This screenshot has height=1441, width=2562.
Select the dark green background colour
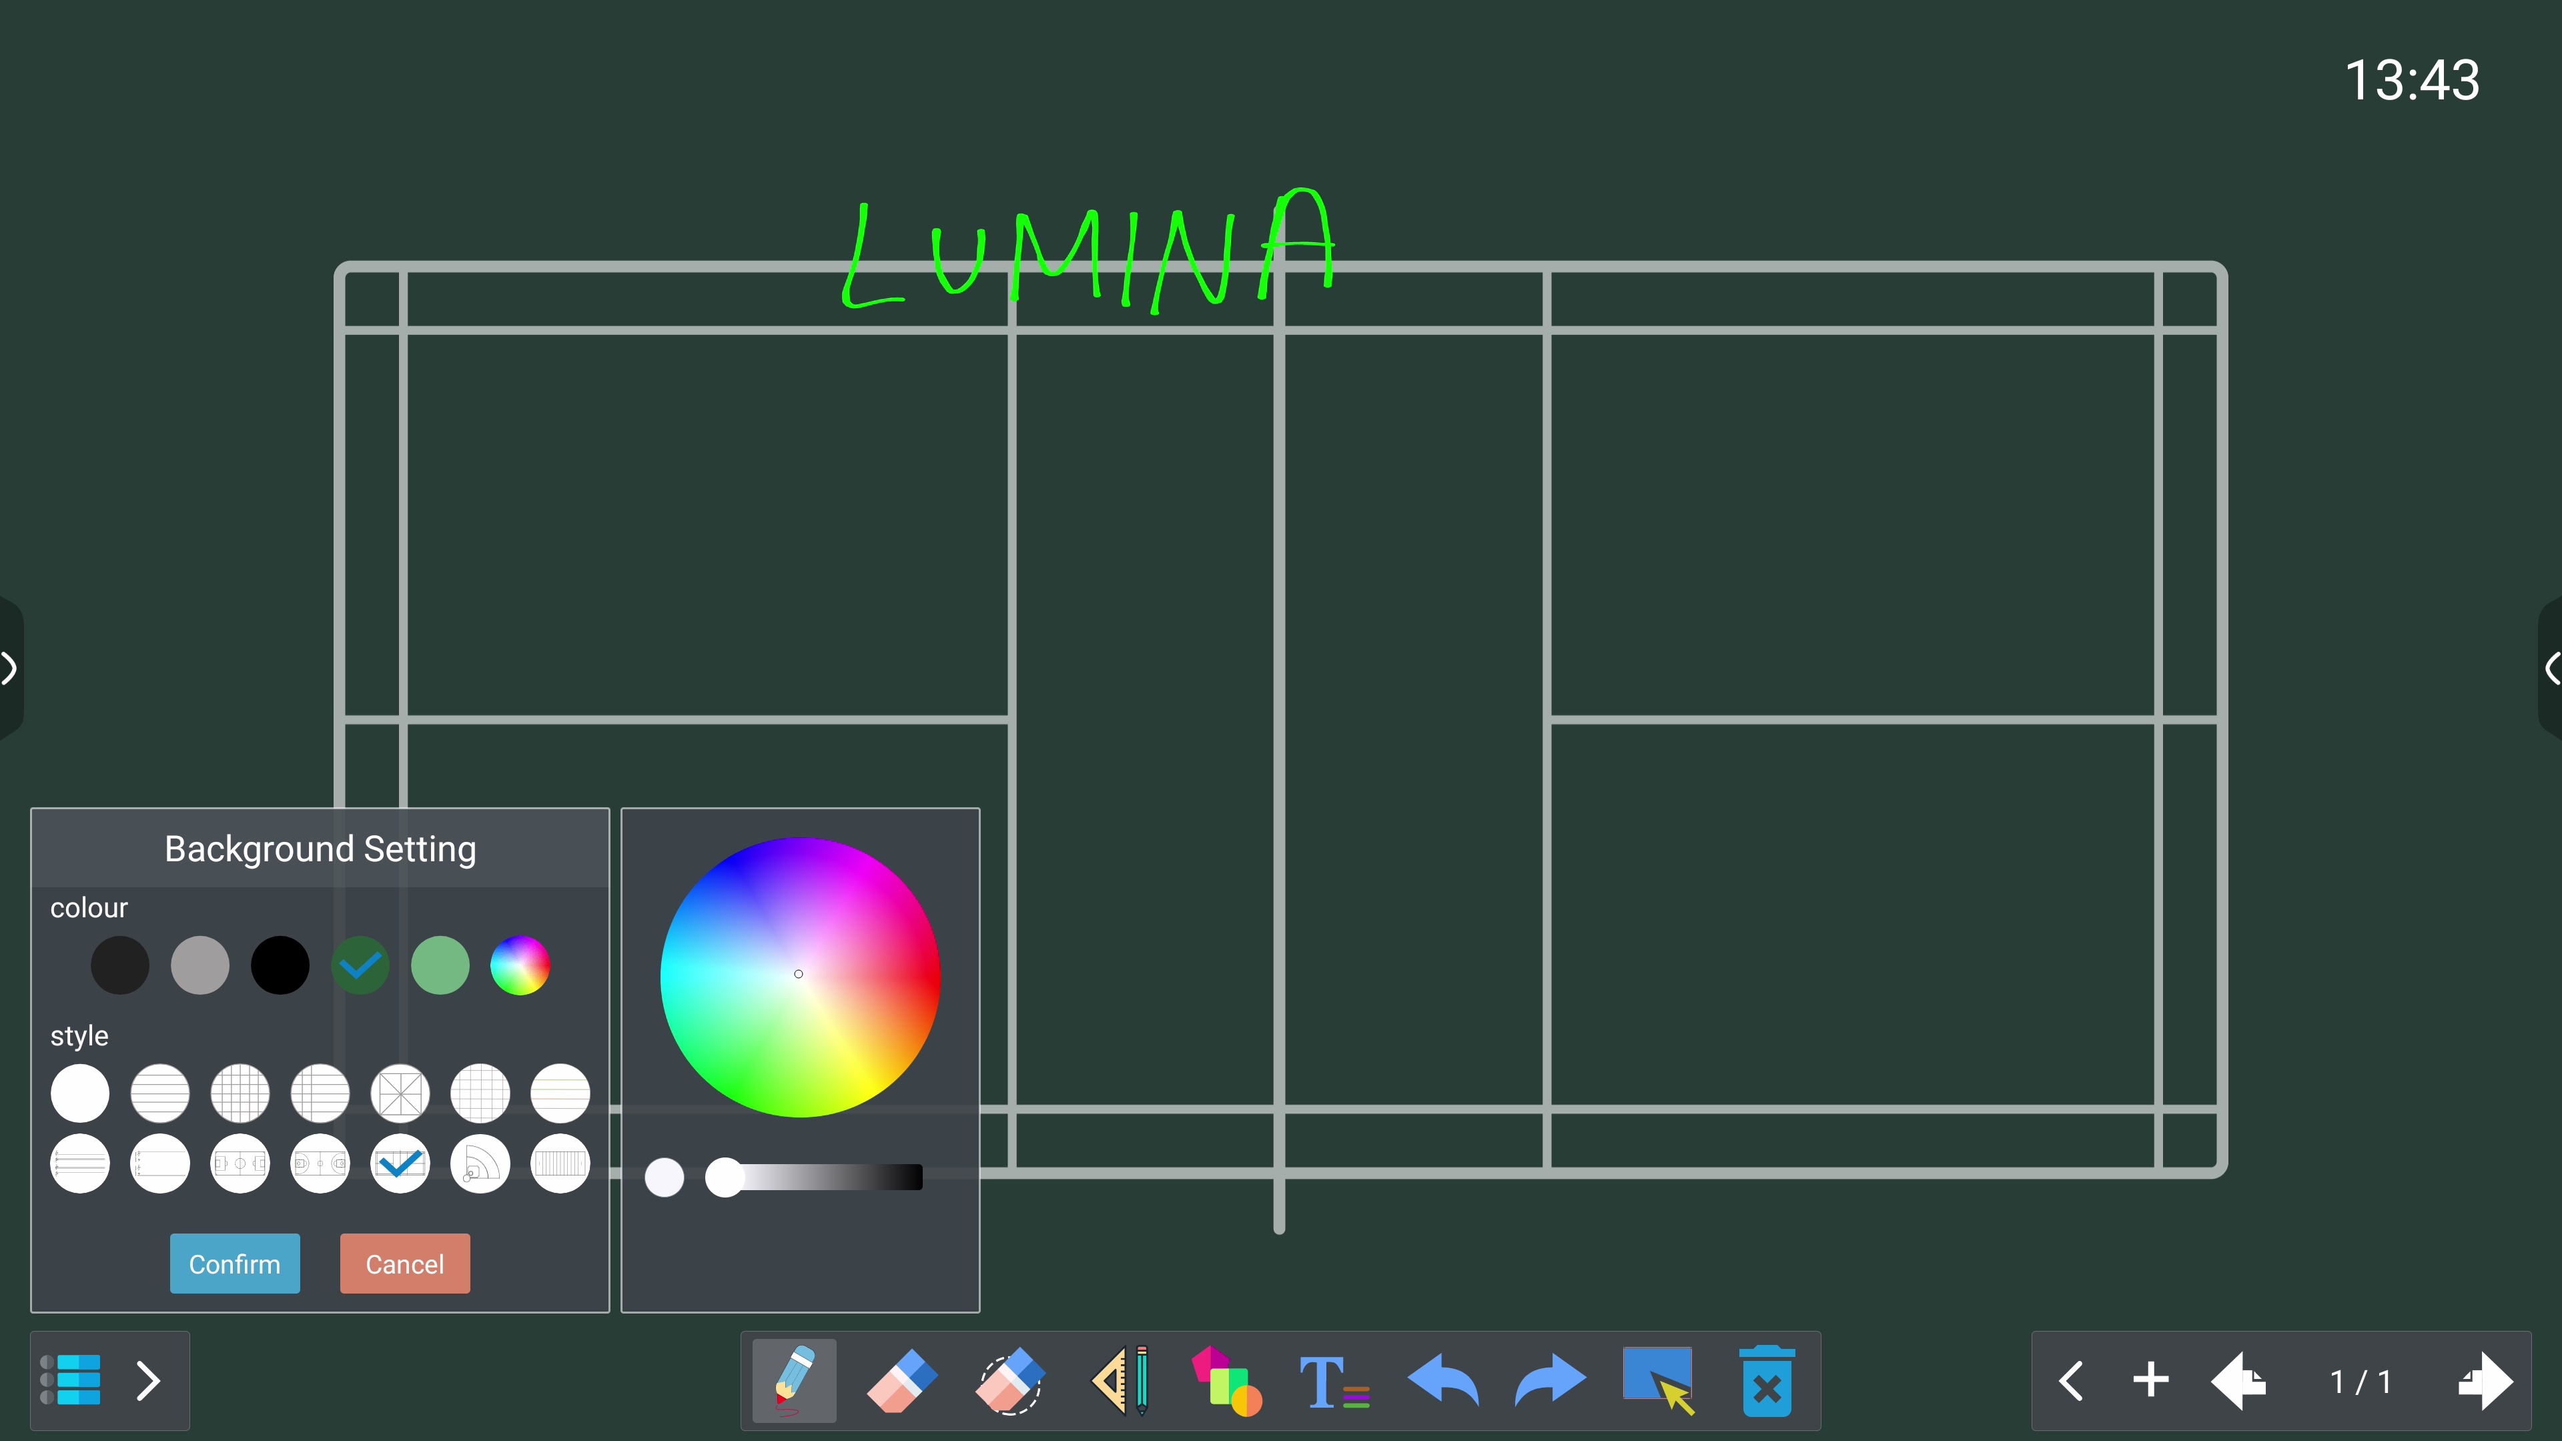click(x=360, y=965)
